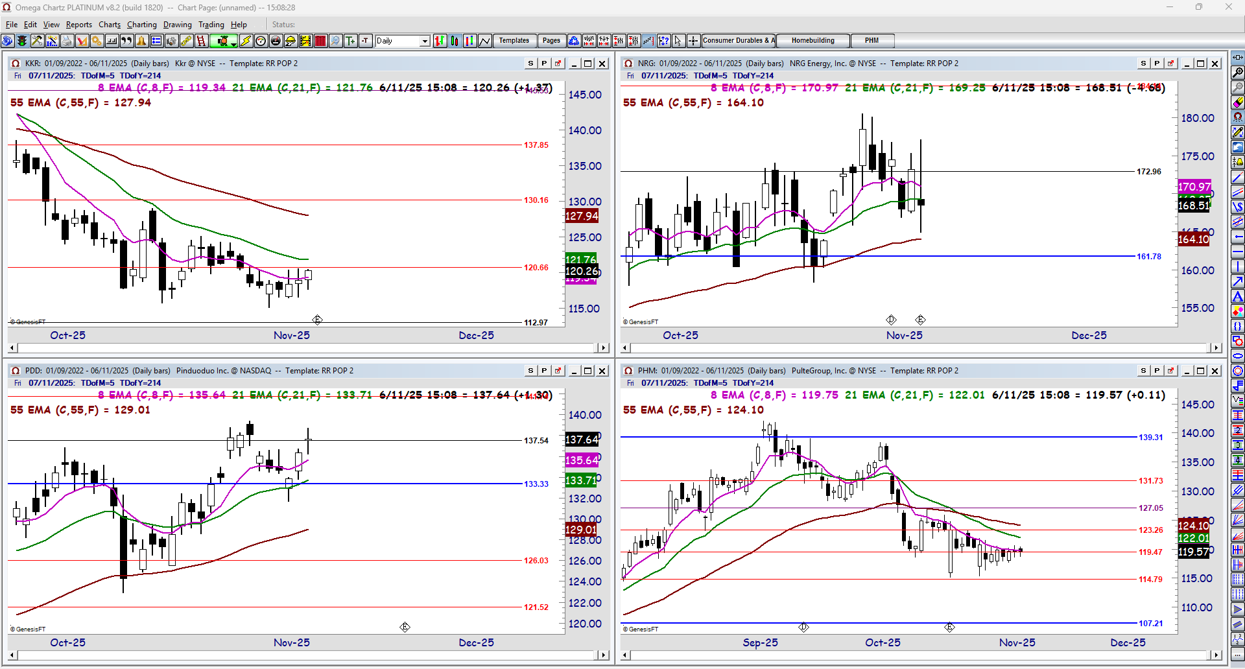Click the chain link icon
This screenshot has height=669, width=1245.
[186, 41]
